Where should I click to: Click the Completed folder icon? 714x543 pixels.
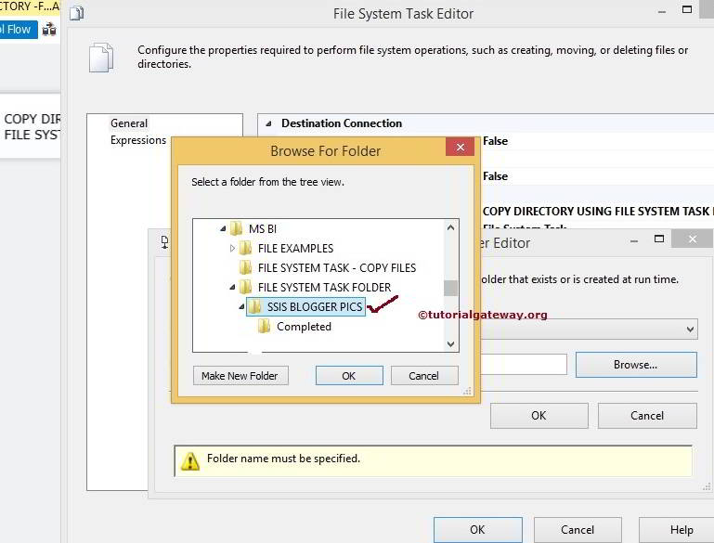coord(265,327)
